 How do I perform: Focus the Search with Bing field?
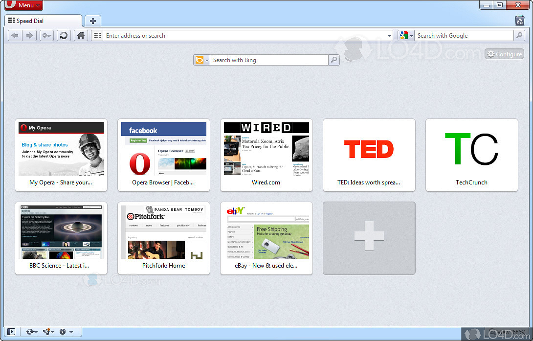269,60
